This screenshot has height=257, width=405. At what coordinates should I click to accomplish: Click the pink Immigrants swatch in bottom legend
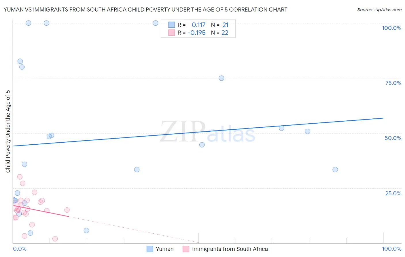[186, 249]
